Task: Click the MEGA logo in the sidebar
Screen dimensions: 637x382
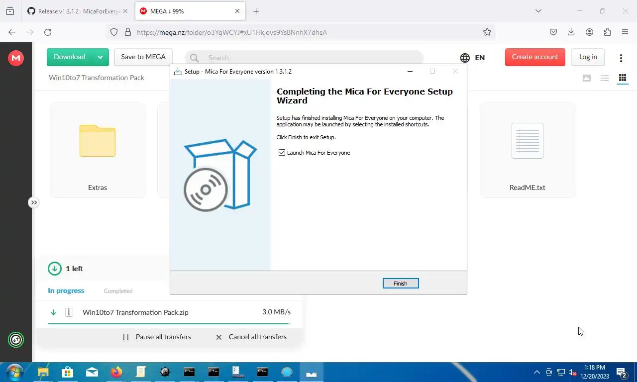Action: coord(16,58)
